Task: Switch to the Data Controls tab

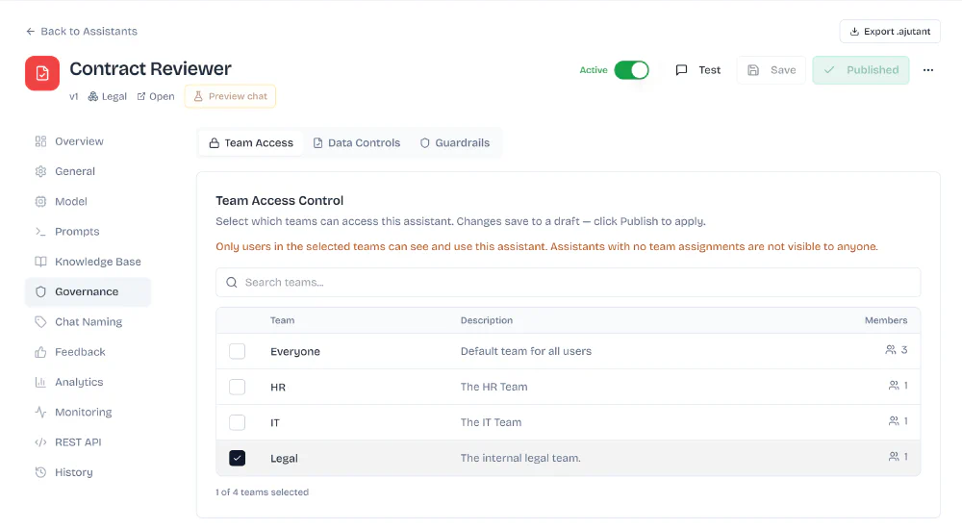Action: (x=357, y=143)
